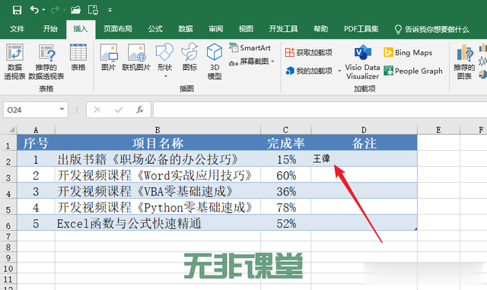The height and width of the screenshot is (290, 487).
Task: Insert a 表格 table
Action: coord(78,57)
